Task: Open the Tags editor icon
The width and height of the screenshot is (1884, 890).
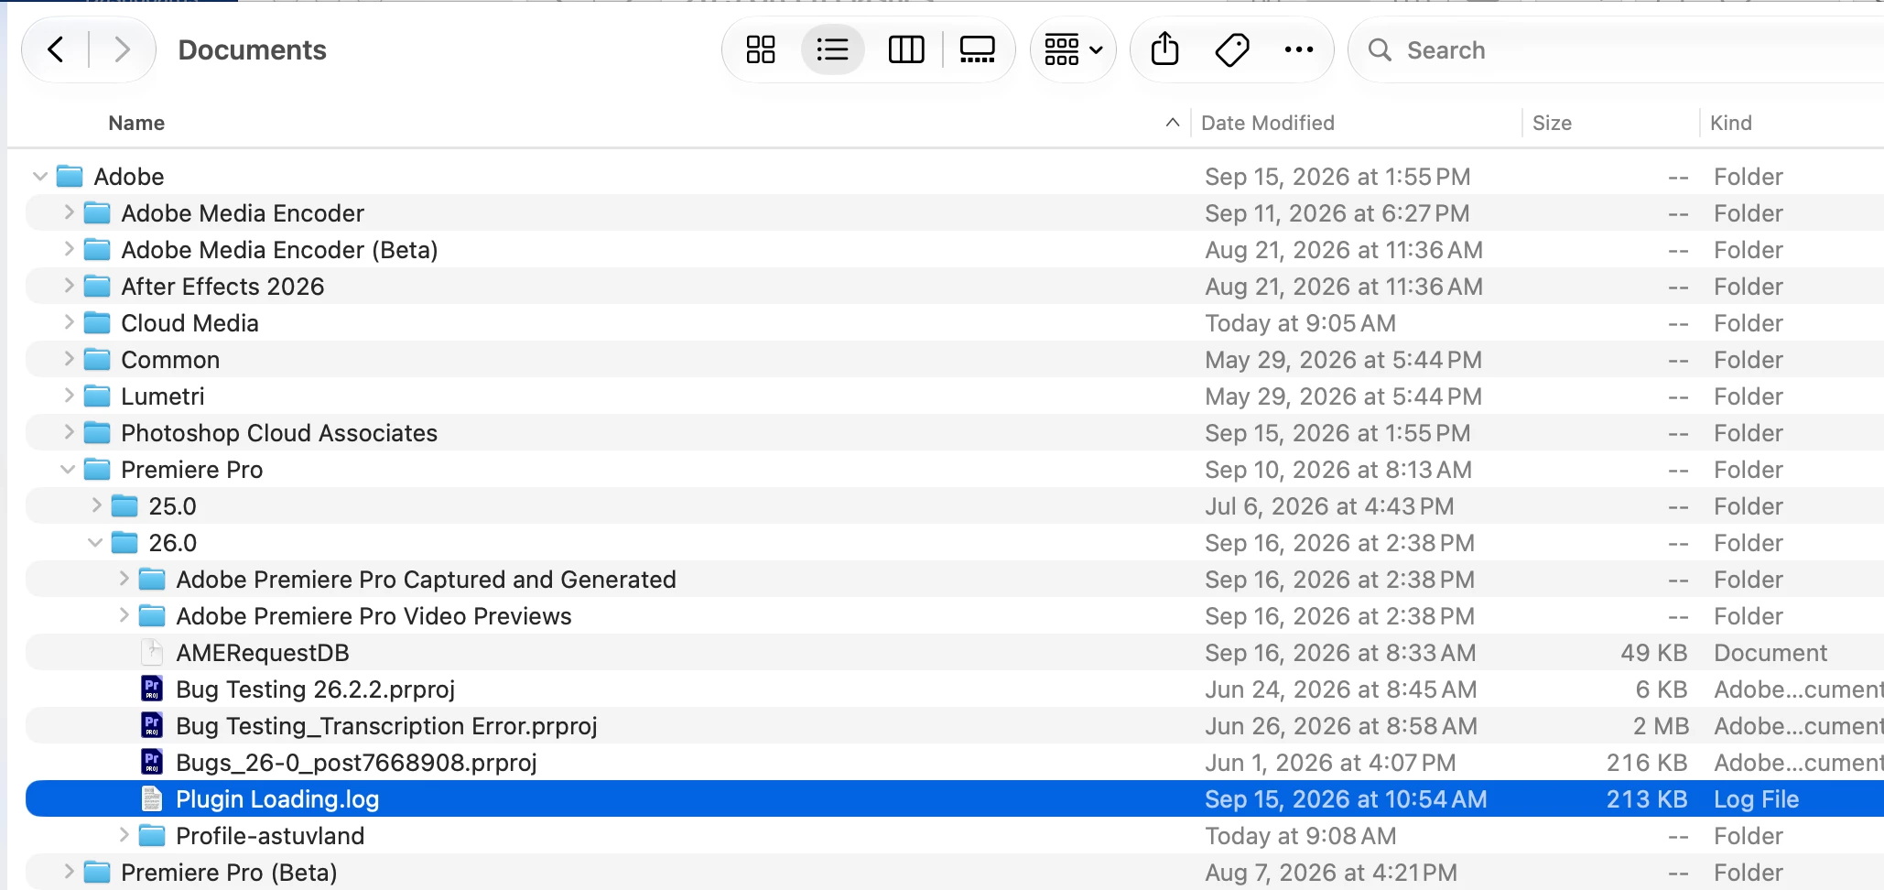Action: [1232, 49]
